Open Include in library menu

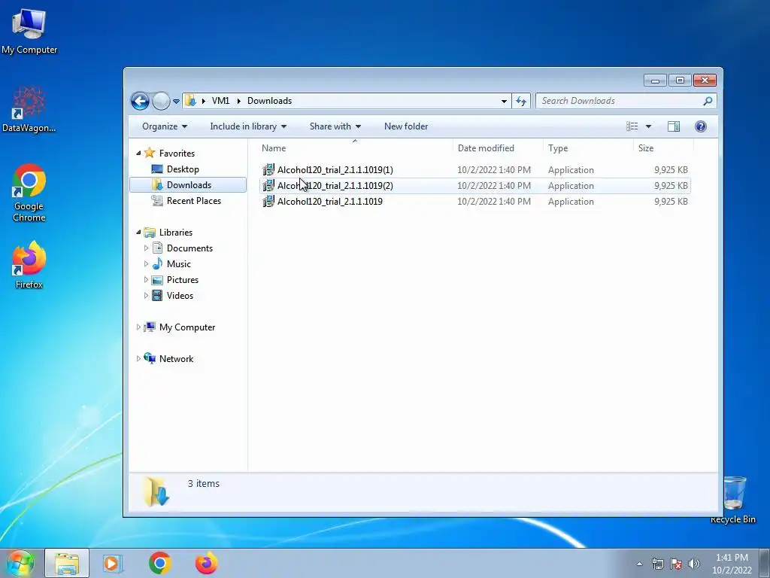(248, 126)
